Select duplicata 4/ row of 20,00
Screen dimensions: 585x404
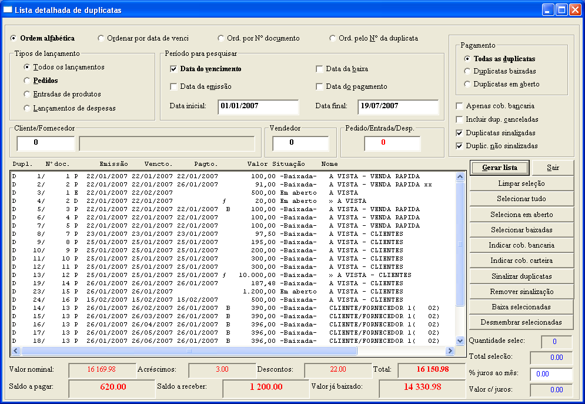coord(233,201)
